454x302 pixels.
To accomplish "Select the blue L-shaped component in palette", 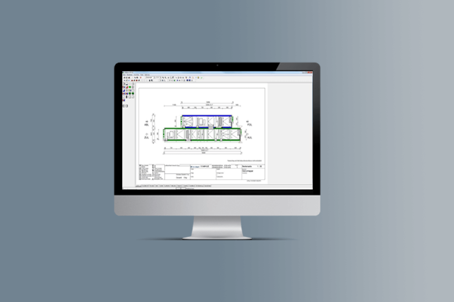I will pos(124,91).
